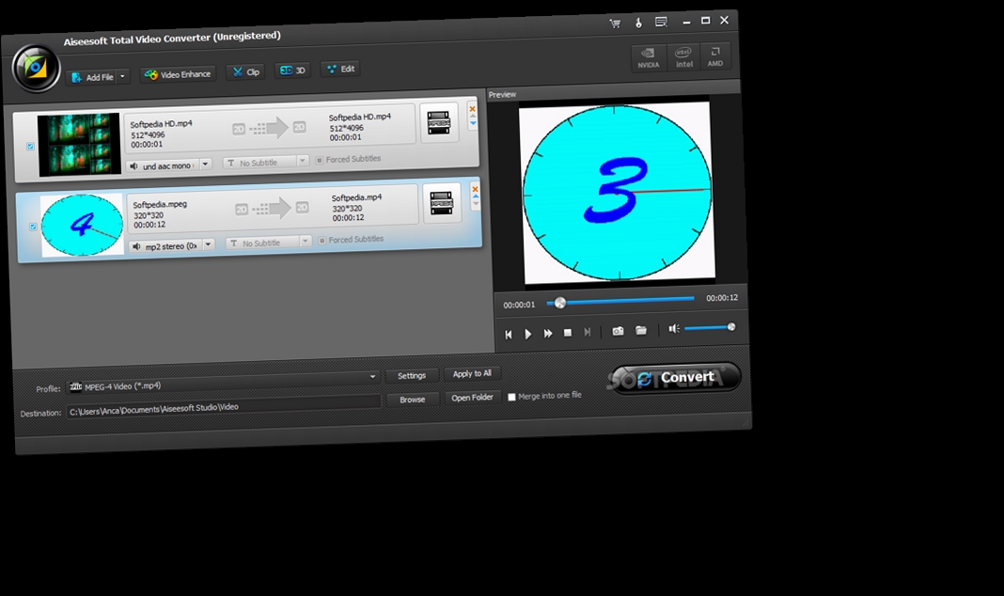Click output name 'Softpedia.mp4'
Viewport: 1004px width, 596px height.
(x=356, y=197)
